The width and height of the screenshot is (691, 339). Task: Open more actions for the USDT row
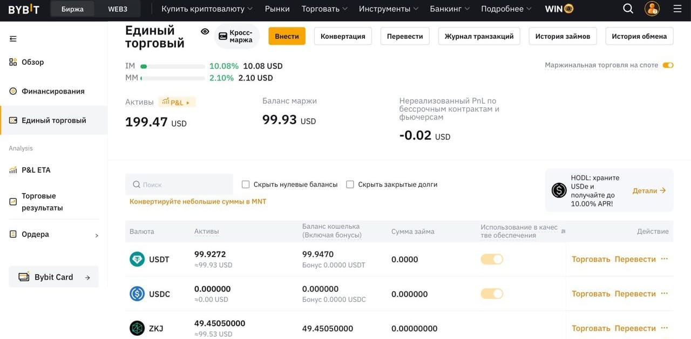tap(665, 259)
